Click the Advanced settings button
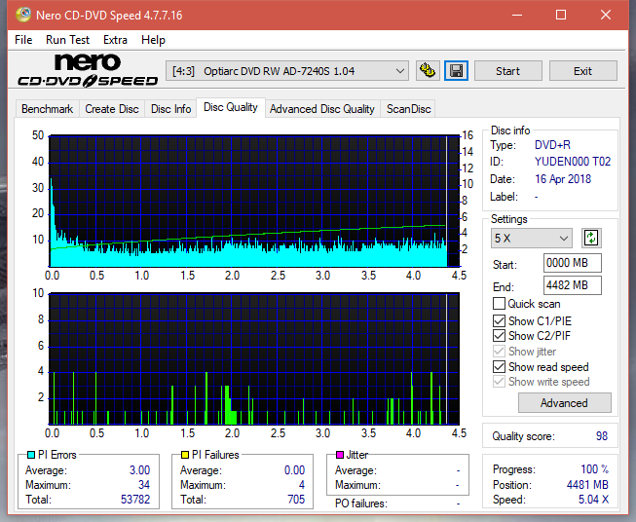636x522 pixels. [564, 403]
